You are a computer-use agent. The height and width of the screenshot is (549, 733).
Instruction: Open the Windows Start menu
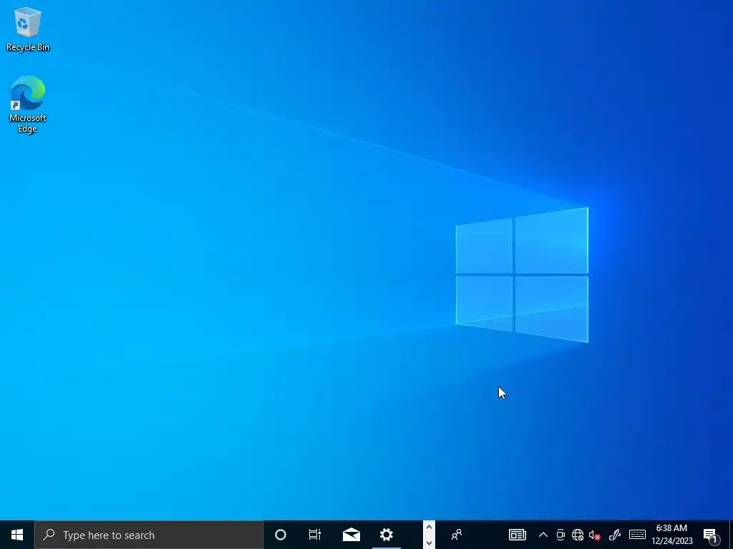17,535
